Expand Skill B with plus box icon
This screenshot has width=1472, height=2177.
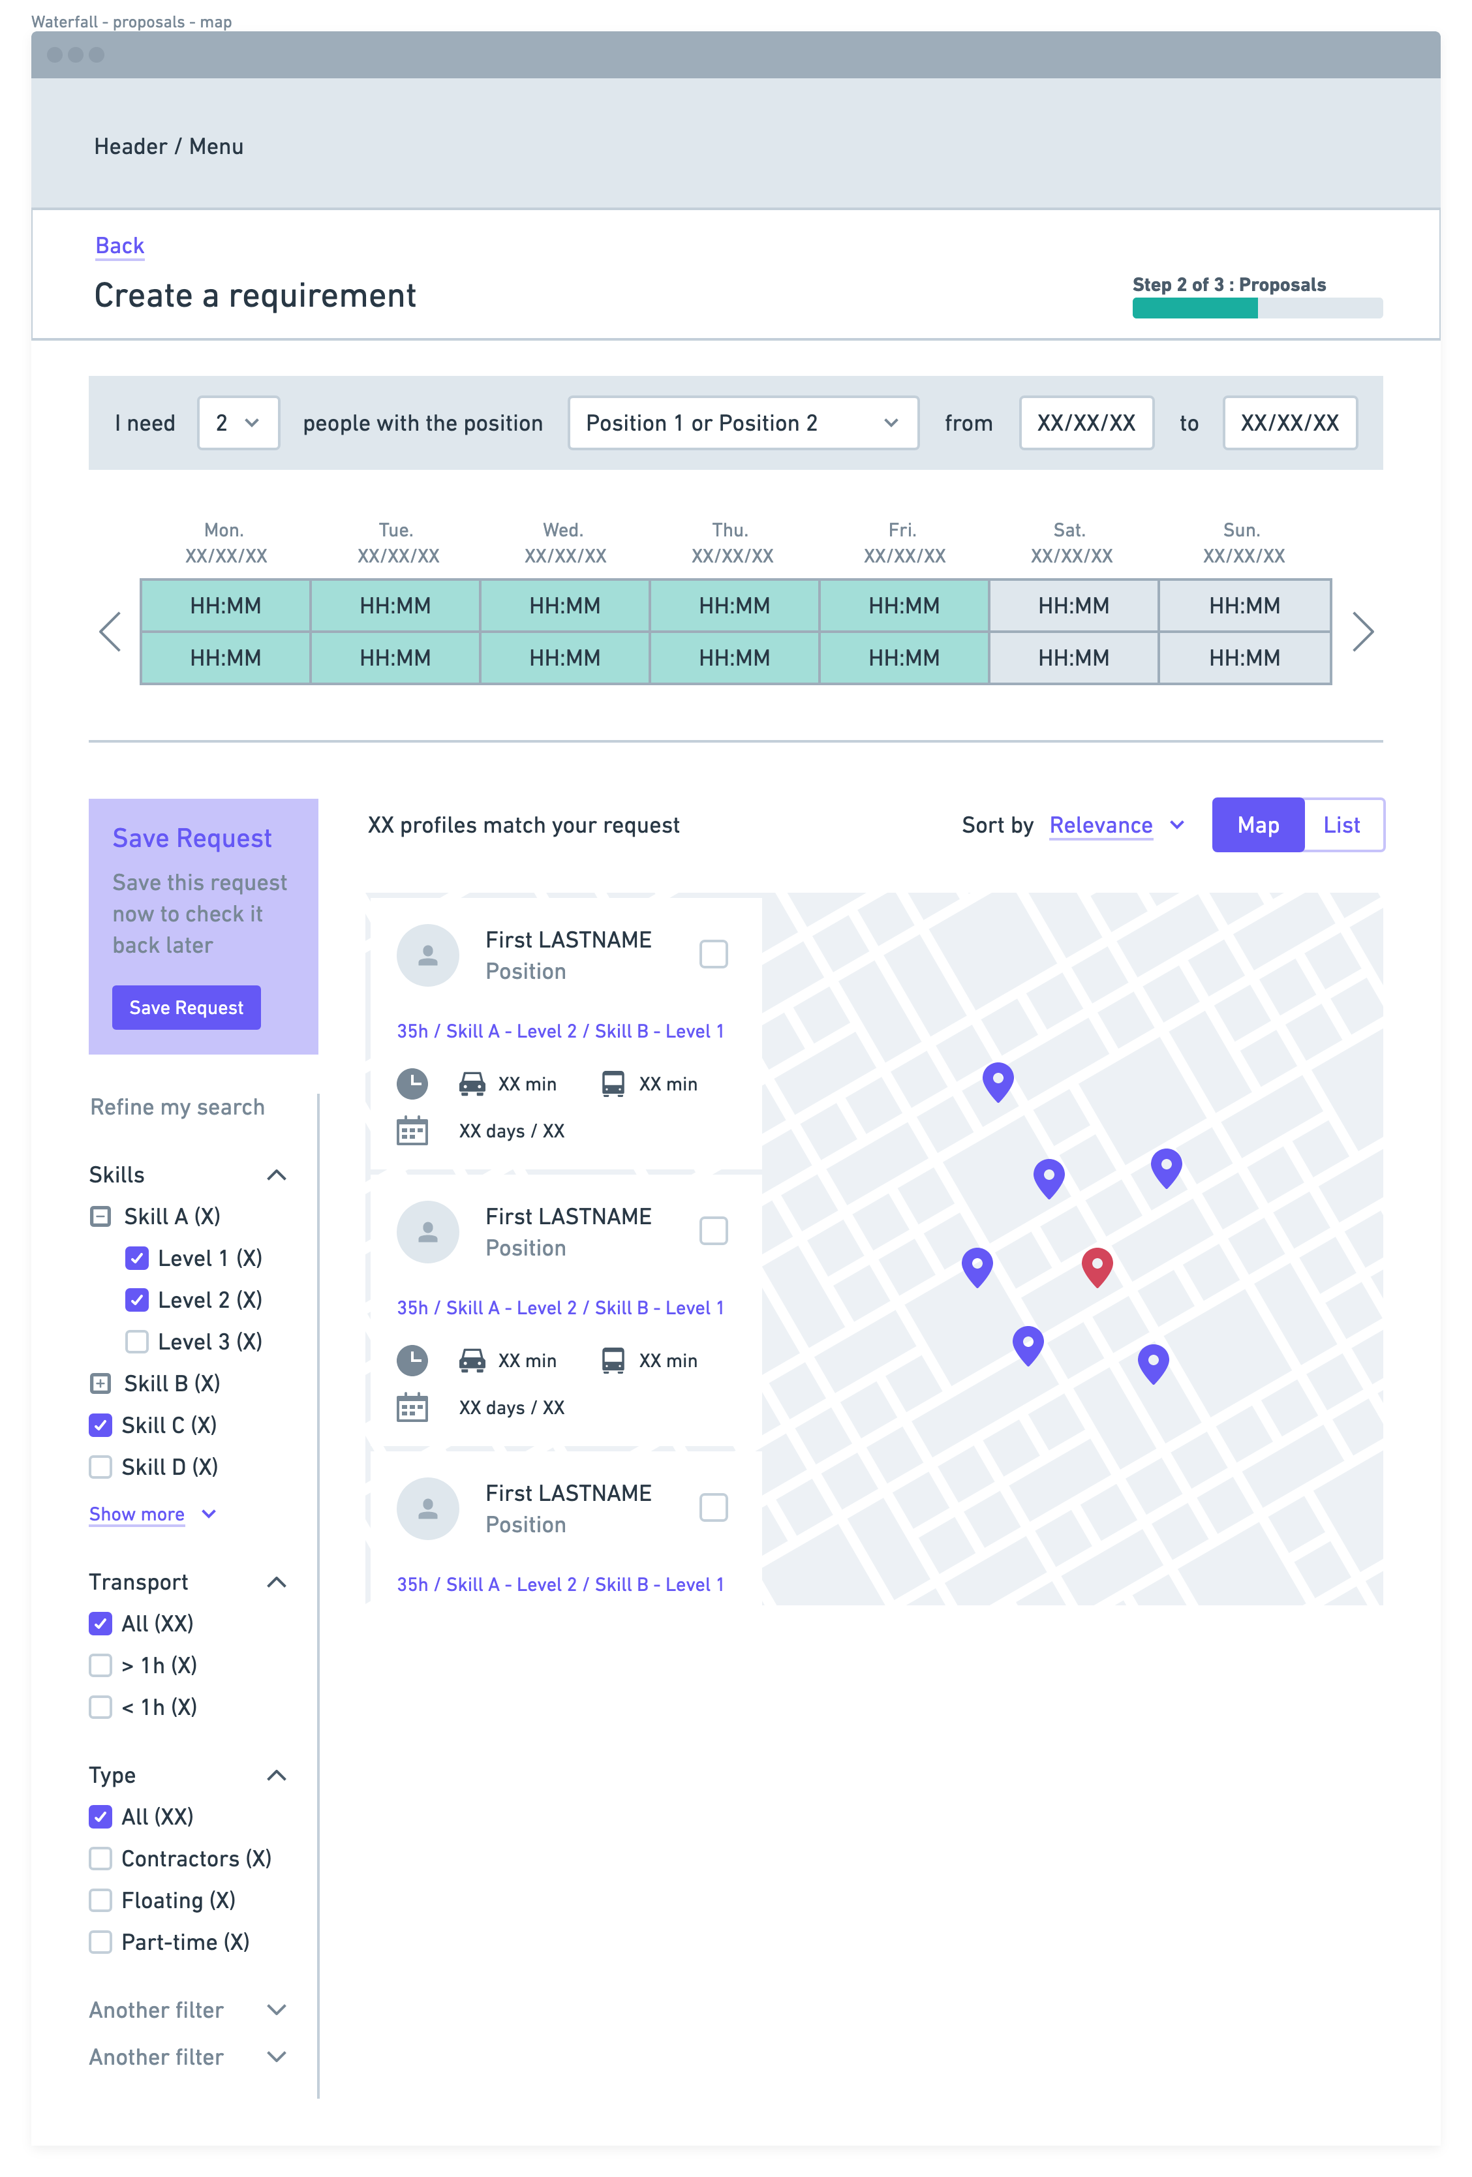click(x=100, y=1383)
